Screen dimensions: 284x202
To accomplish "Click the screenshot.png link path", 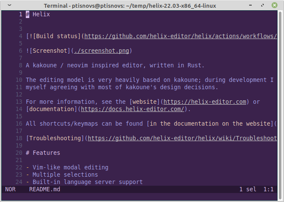I will [x=102, y=51].
